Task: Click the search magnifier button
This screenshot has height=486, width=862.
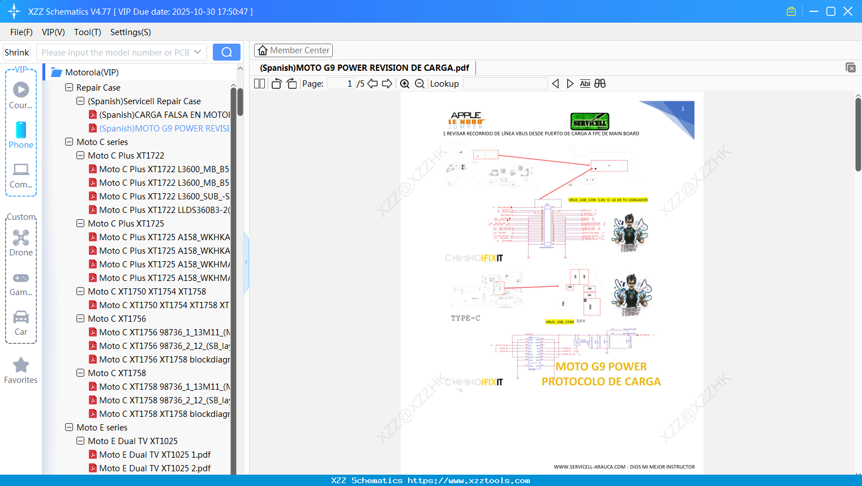Action: point(226,52)
